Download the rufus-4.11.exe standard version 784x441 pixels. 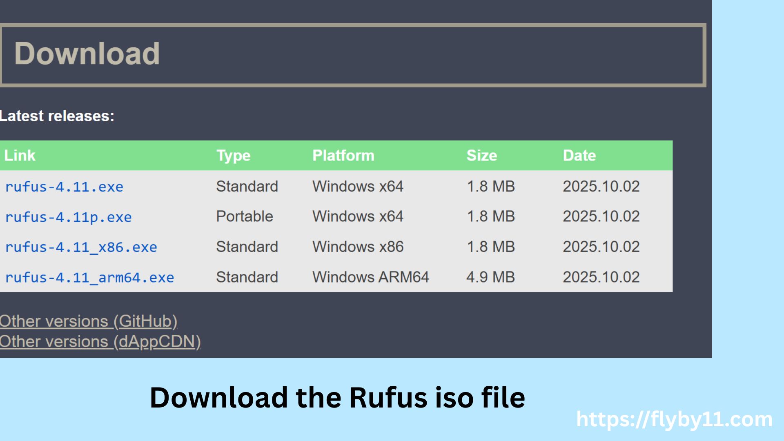64,187
